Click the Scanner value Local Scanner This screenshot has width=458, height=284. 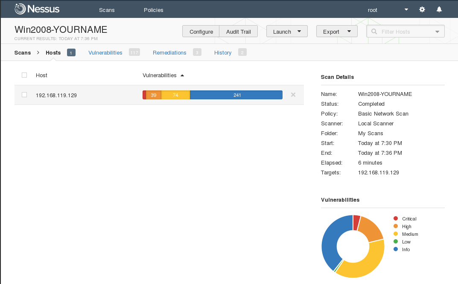click(x=376, y=124)
